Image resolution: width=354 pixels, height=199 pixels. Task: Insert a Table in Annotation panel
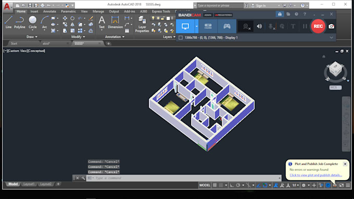[x=127, y=31]
